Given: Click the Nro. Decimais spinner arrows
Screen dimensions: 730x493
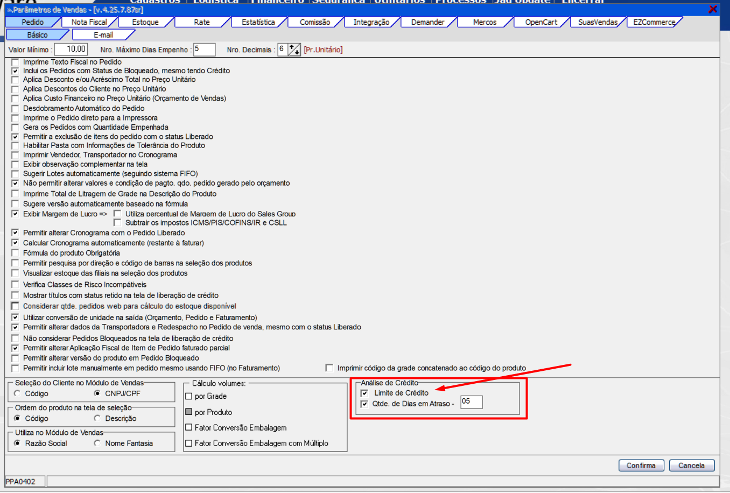Looking at the screenshot, I should (x=294, y=50).
